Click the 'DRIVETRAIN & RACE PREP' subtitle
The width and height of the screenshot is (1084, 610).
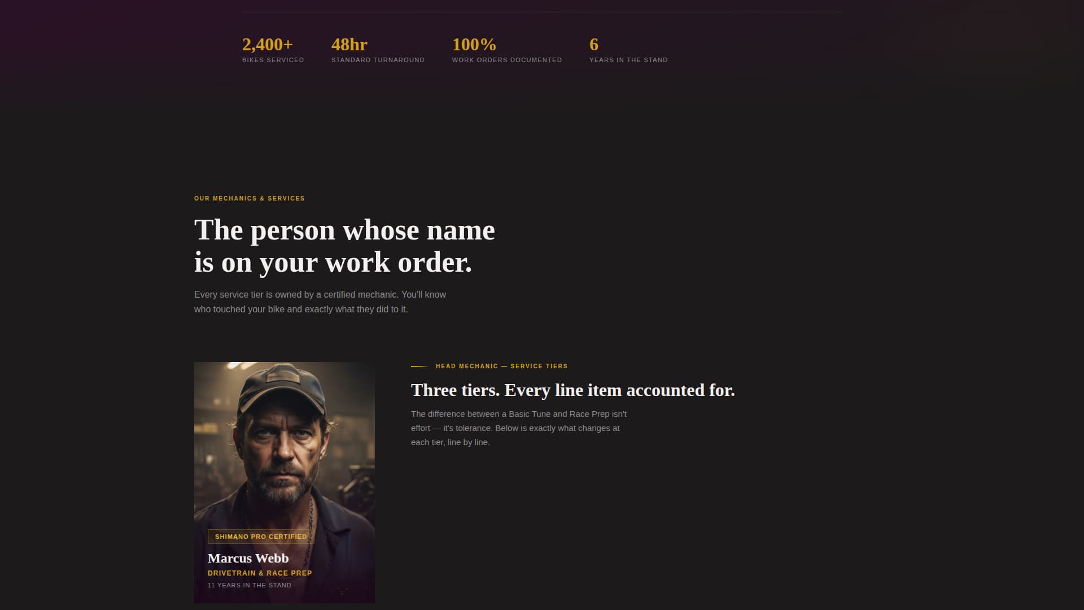pyautogui.click(x=260, y=573)
